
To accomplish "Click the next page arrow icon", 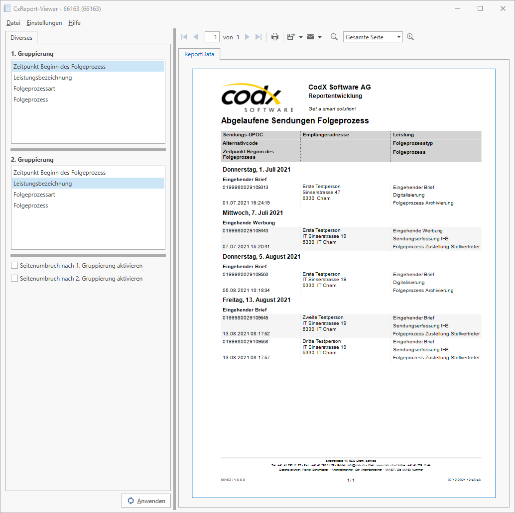I will coord(248,36).
